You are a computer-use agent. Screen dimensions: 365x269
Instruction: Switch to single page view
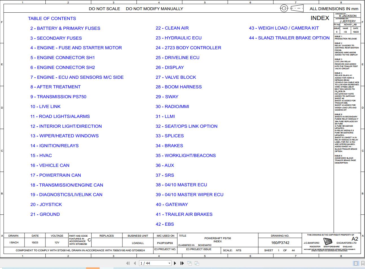tap(356, 263)
